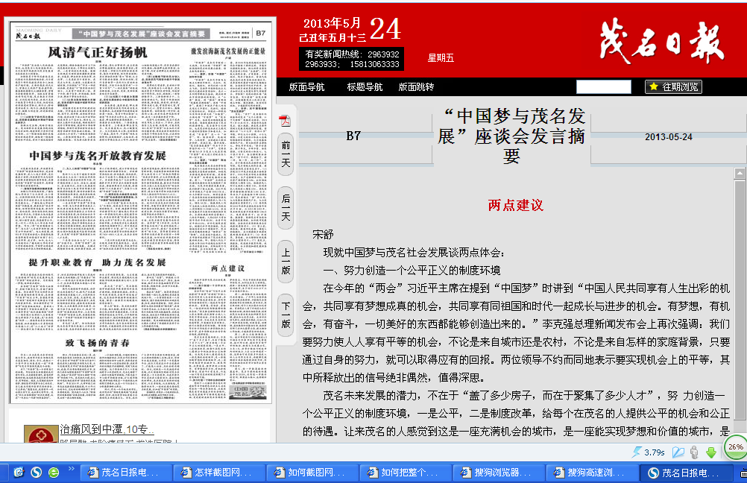This screenshot has height=483, width=747.
Task: Show more quick launch icons chevron
Action: (71, 469)
